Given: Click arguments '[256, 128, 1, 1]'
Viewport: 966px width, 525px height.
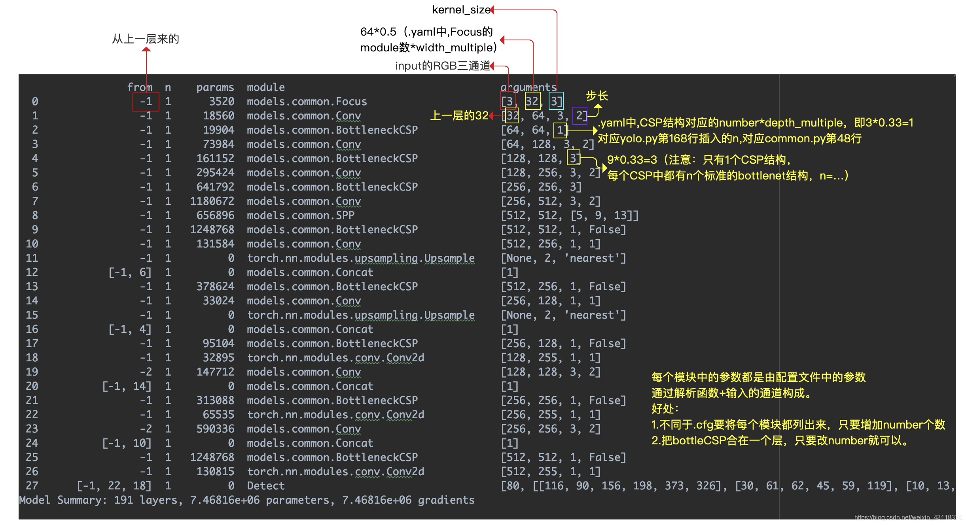Looking at the screenshot, I should click(x=551, y=301).
